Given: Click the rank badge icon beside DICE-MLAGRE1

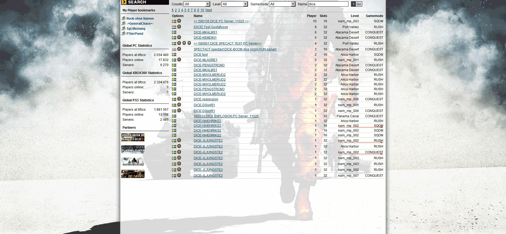Looking at the screenshot, I should coord(179,60).
